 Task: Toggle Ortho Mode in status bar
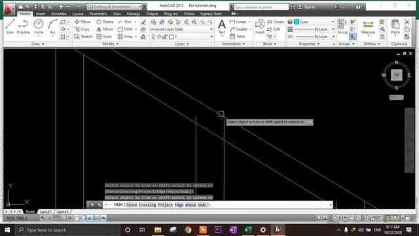(63, 218)
